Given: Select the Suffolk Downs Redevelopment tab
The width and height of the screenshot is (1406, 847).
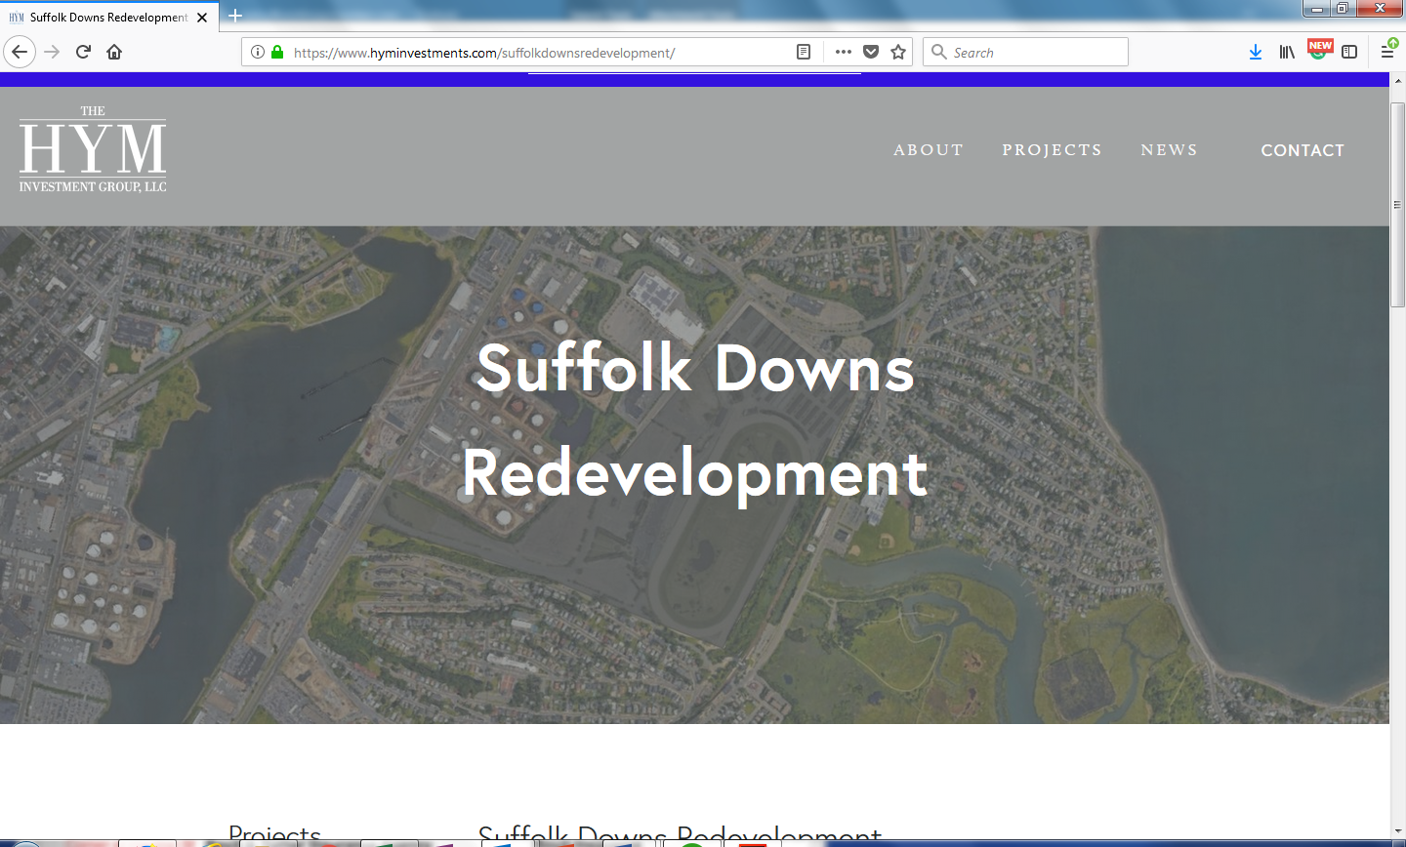Looking at the screenshot, I should (107, 17).
